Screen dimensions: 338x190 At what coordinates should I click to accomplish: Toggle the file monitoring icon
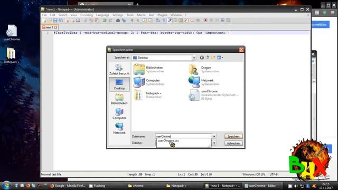[x=198, y=21]
